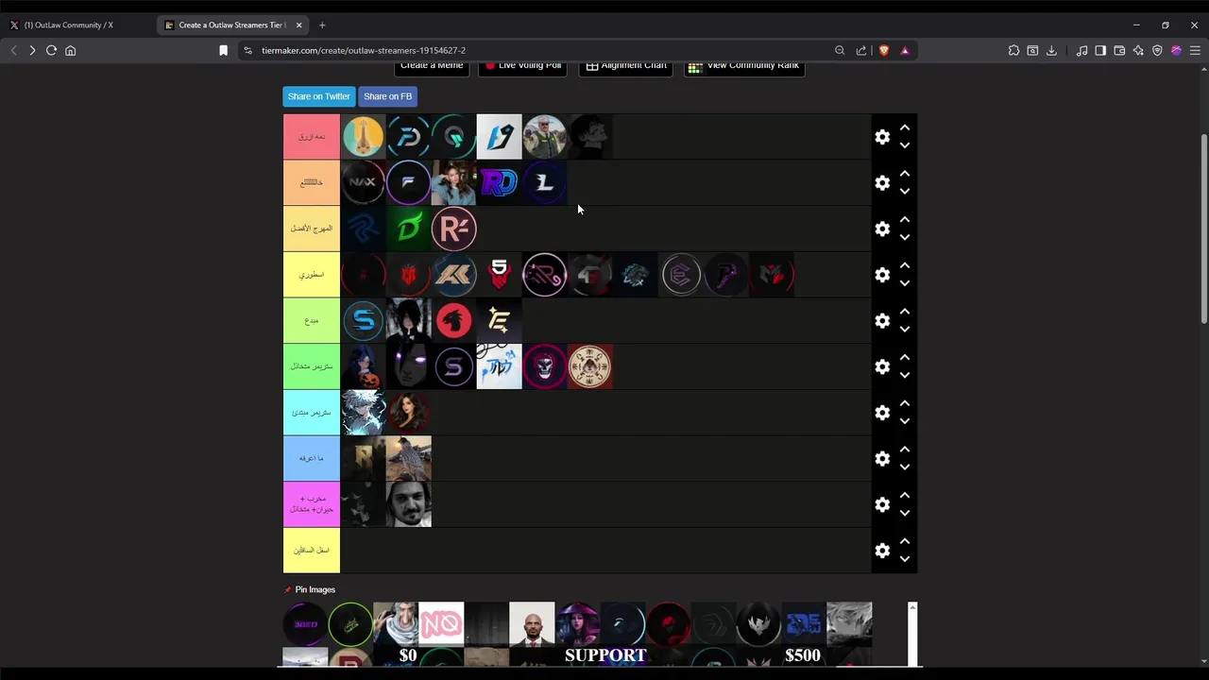This screenshot has height=680, width=1209.
Task: Click the Create a Meme button
Action: (x=432, y=67)
